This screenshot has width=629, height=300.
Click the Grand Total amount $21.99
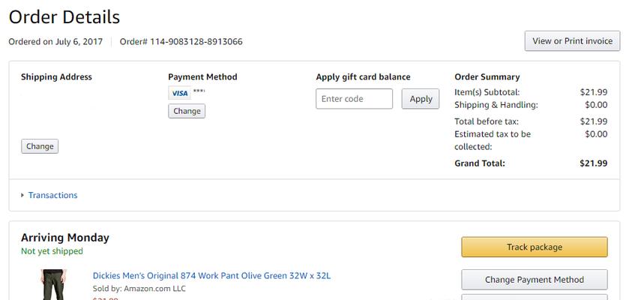pyautogui.click(x=593, y=163)
